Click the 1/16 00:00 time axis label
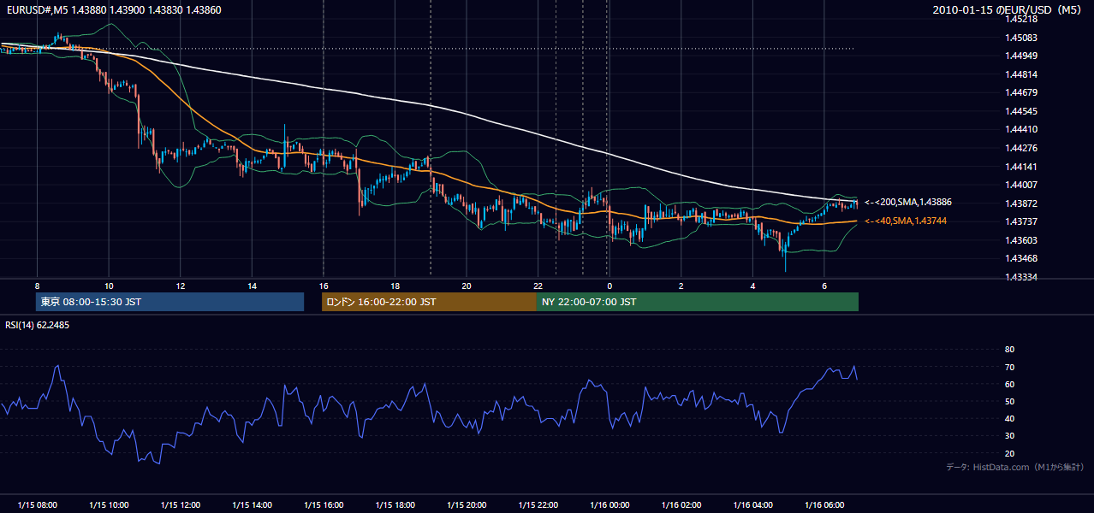Image resolution: width=1094 pixels, height=513 pixels. coord(609,505)
